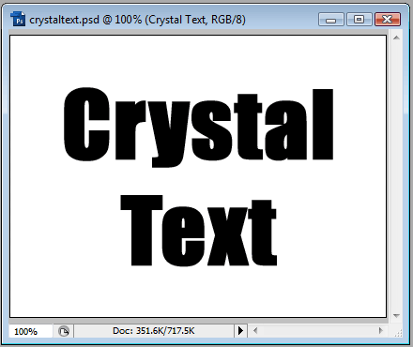
Task: Click the window resize grip in bottom corner
Action: 398,333
